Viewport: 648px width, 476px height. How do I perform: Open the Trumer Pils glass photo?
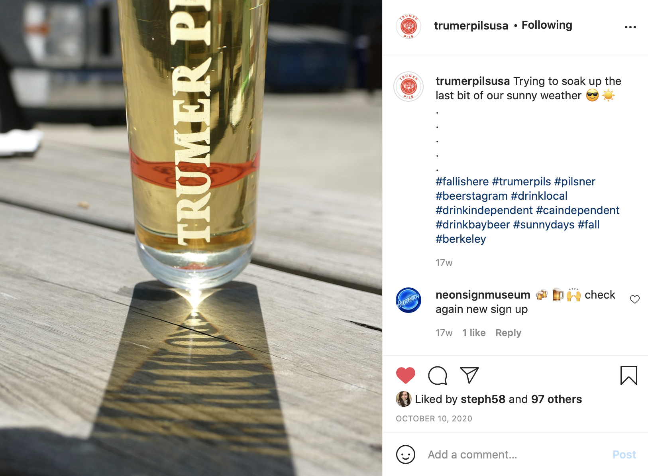[191, 238]
